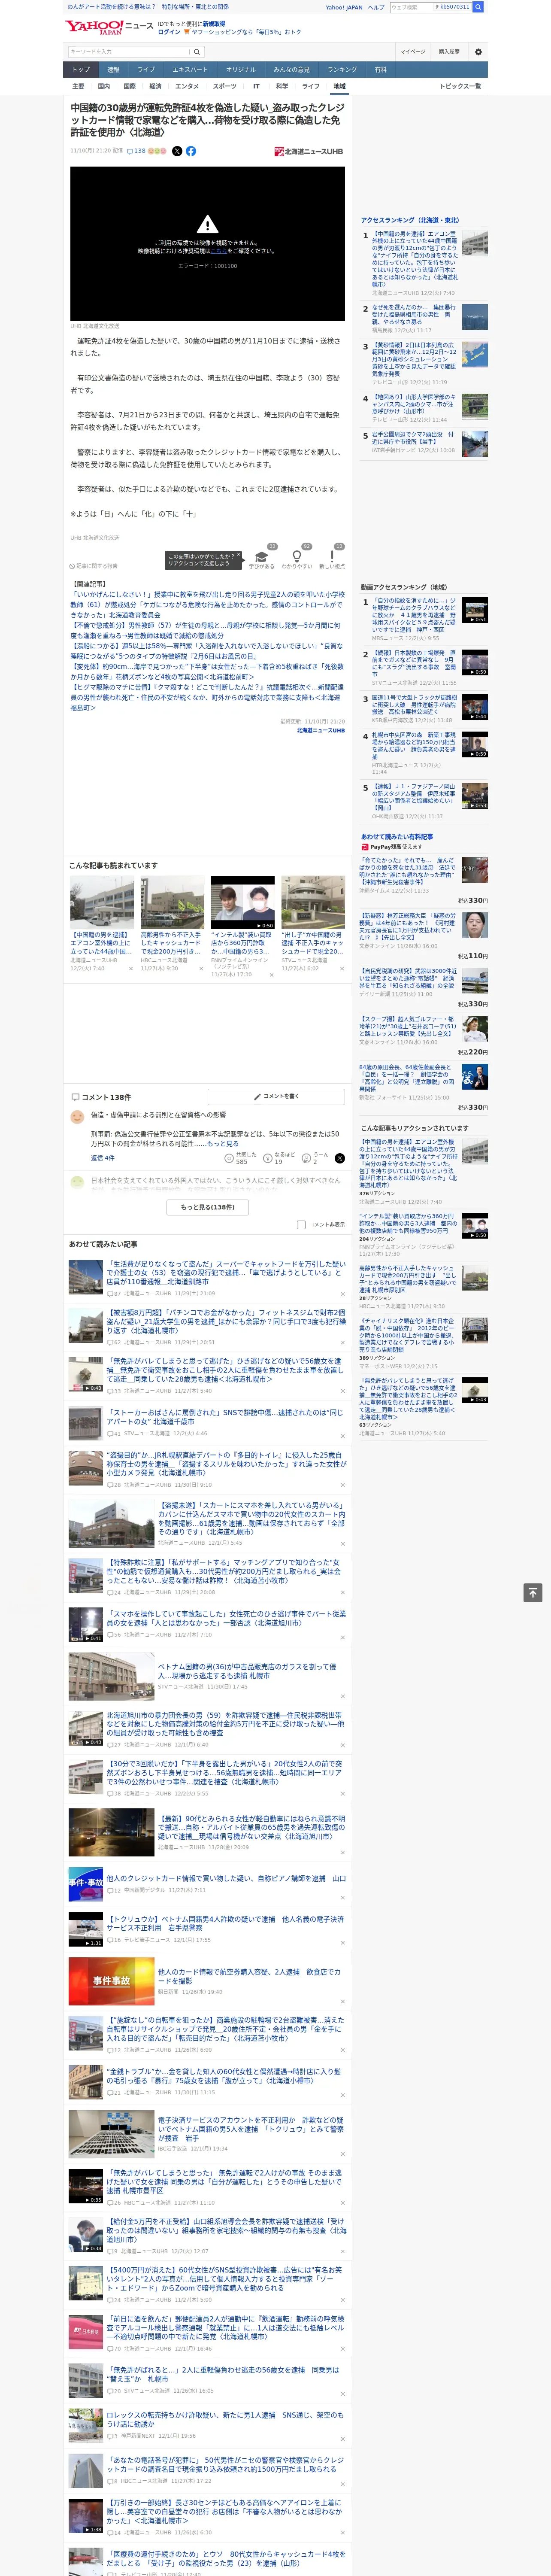Expand top comment text with もっと見る
This screenshot has height=2576, width=551.
(x=224, y=1144)
